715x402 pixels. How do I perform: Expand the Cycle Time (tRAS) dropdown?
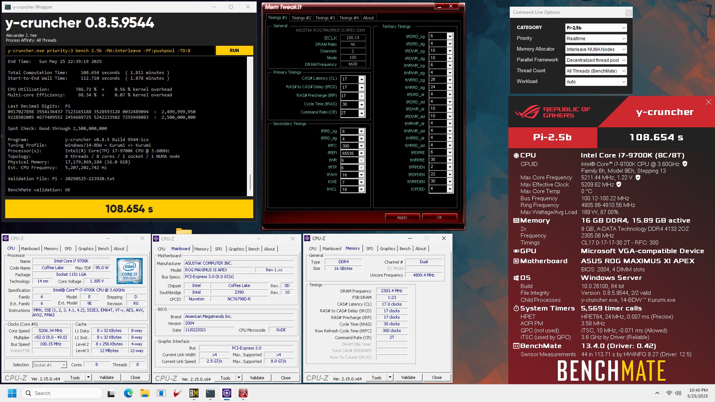click(361, 105)
